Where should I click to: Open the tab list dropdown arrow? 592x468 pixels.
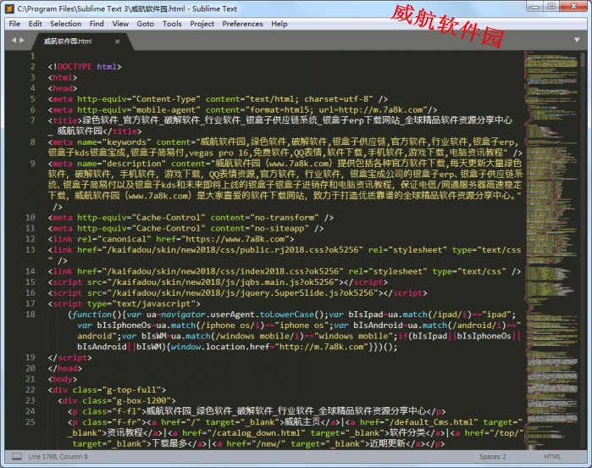577,40
